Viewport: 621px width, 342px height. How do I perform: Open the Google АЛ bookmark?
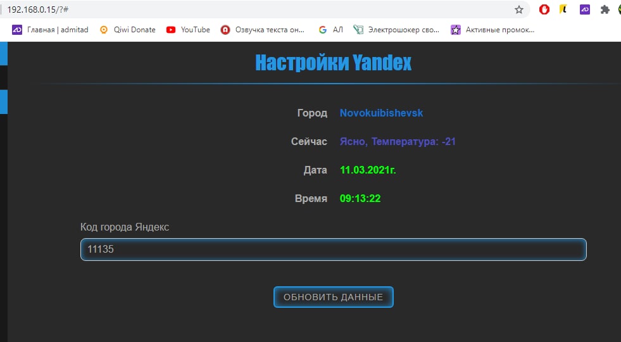(x=330, y=30)
